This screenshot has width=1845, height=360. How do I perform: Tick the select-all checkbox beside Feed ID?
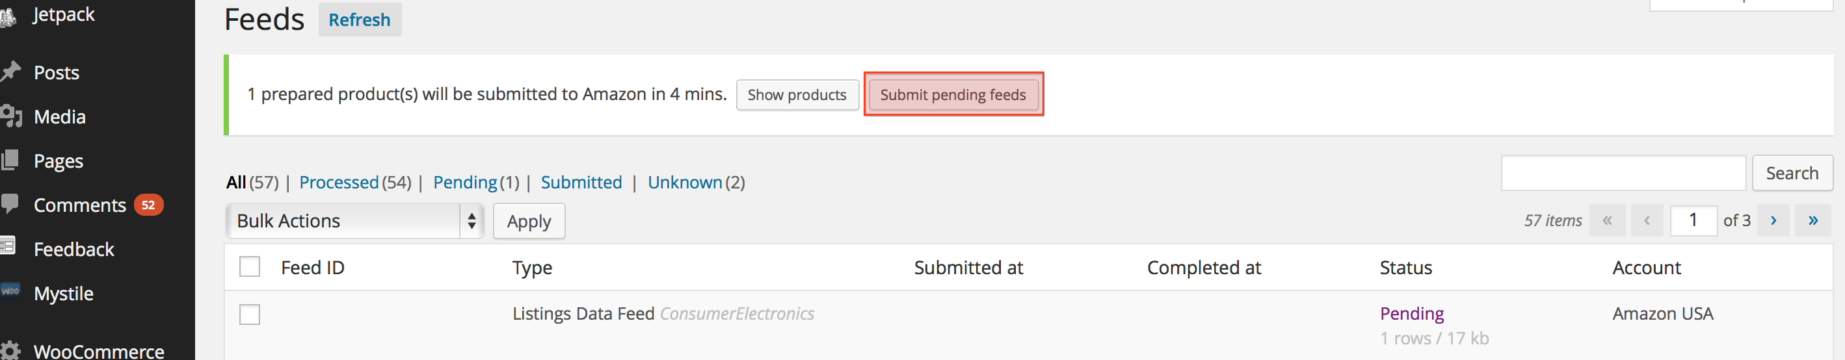click(x=249, y=267)
